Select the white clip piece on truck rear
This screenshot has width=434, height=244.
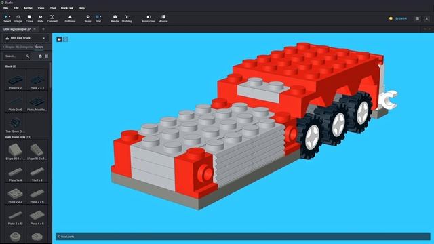click(x=389, y=100)
